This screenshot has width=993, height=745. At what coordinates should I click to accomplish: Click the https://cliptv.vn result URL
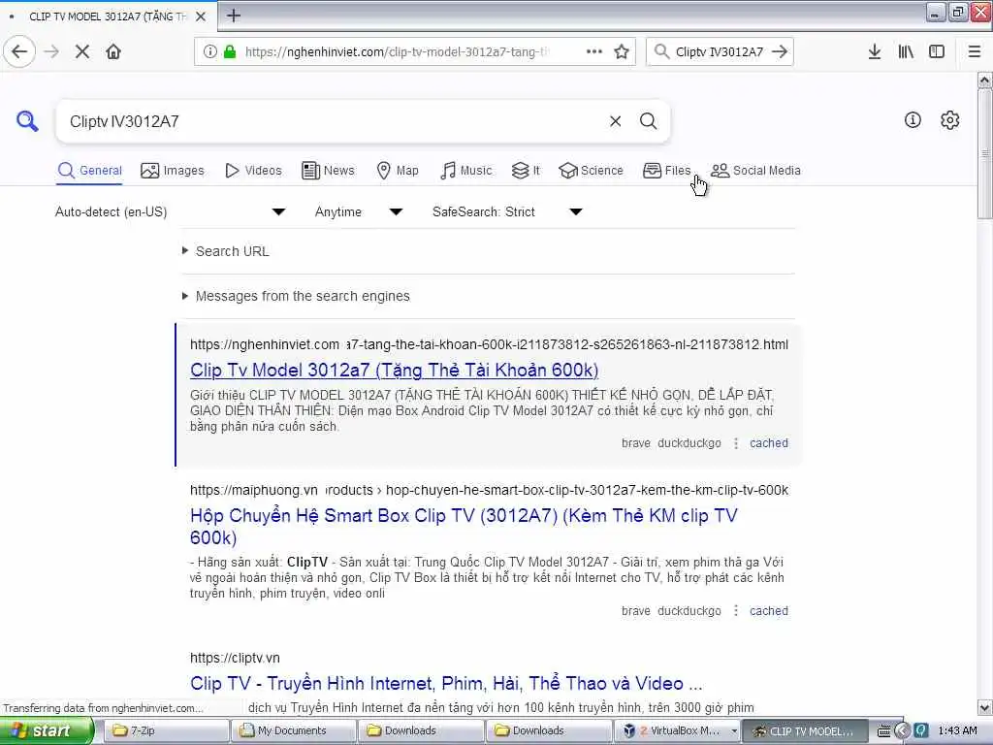point(235,659)
